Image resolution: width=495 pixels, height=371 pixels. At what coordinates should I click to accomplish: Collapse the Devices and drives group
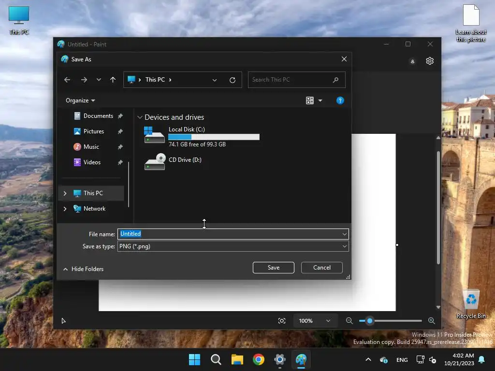[140, 117]
